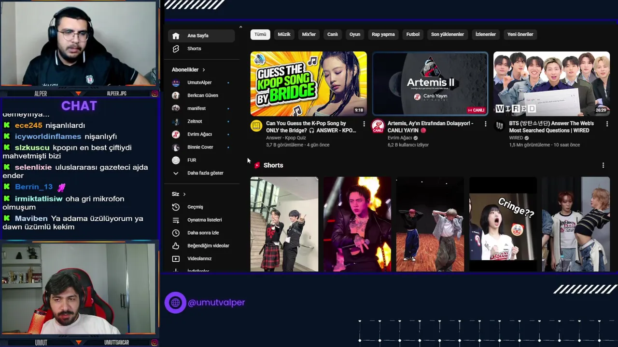Open Artemis, Ay'ın Etrafından Dolaşıyor title link
This screenshot has height=347, width=618.
[x=431, y=127]
